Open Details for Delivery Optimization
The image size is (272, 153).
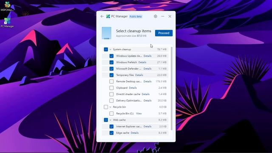(147, 101)
